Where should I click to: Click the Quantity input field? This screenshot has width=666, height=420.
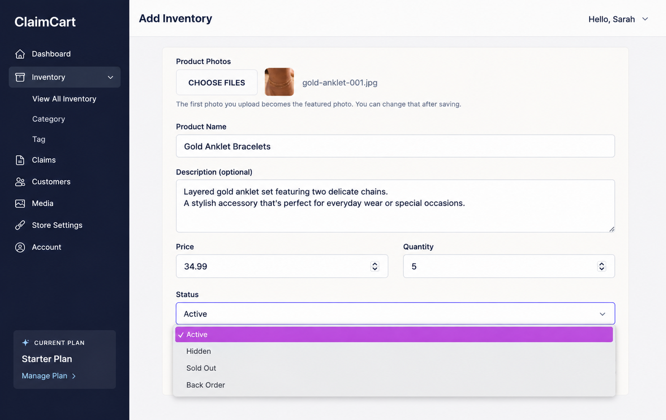coord(509,266)
